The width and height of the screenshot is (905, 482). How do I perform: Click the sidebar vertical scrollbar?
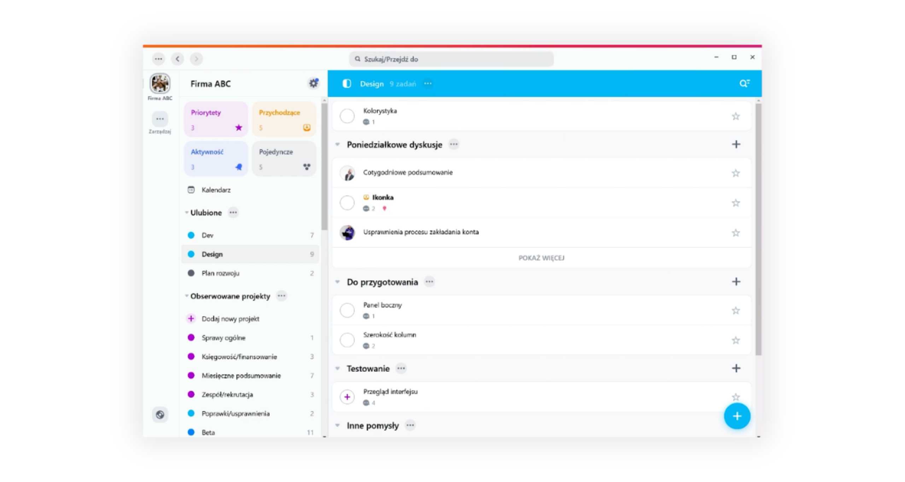[x=324, y=166]
